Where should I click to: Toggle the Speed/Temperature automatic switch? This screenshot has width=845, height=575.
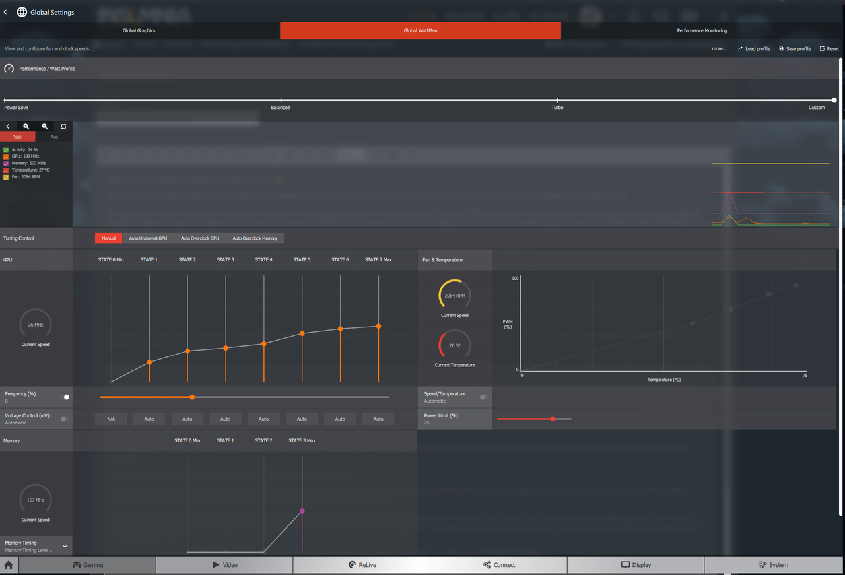click(x=484, y=397)
